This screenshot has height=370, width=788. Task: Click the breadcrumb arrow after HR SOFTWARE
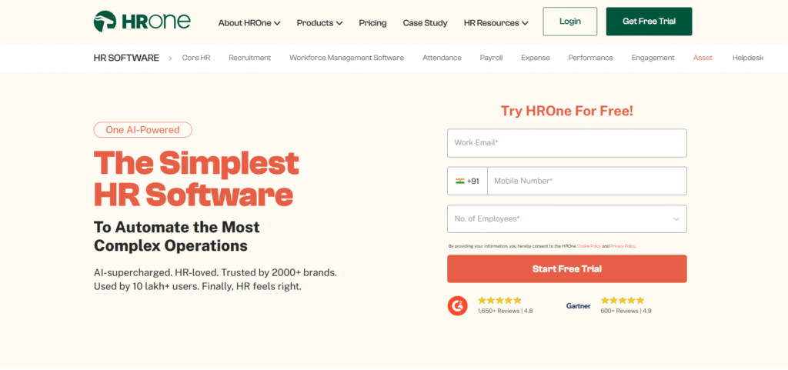point(170,58)
